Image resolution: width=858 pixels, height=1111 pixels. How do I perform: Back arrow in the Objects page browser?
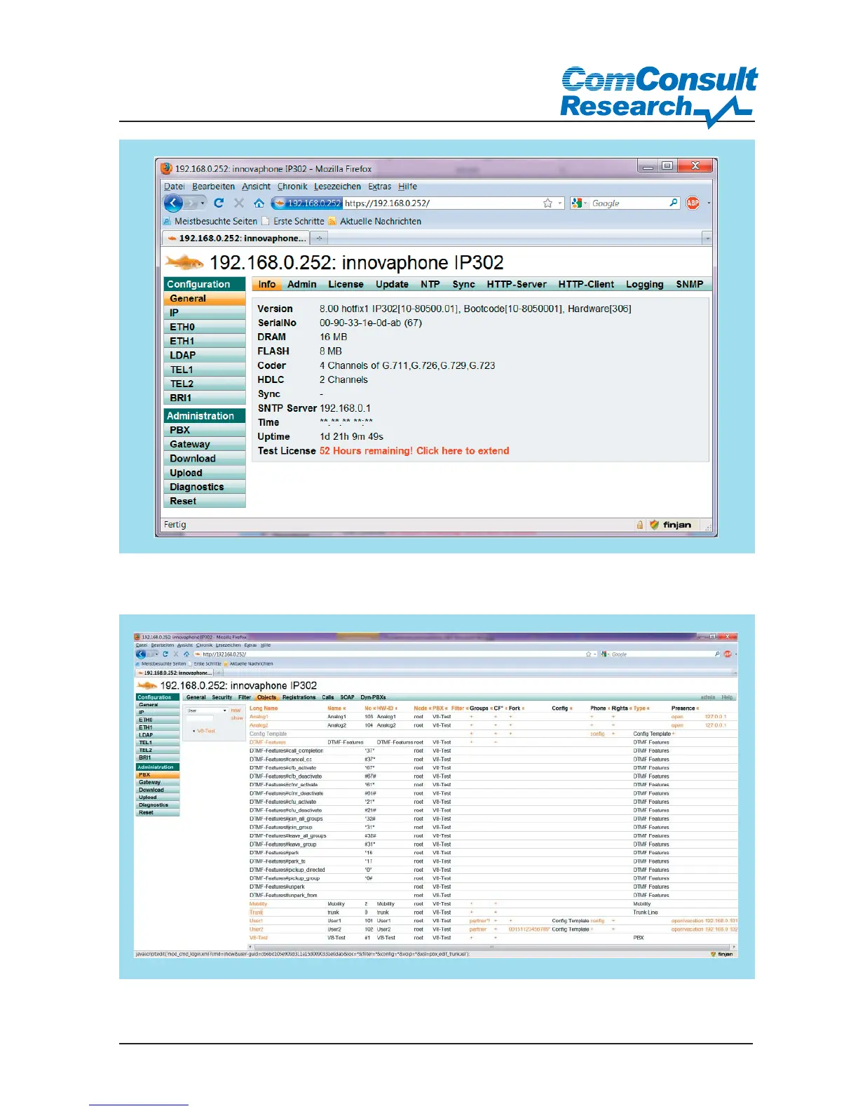click(140, 654)
